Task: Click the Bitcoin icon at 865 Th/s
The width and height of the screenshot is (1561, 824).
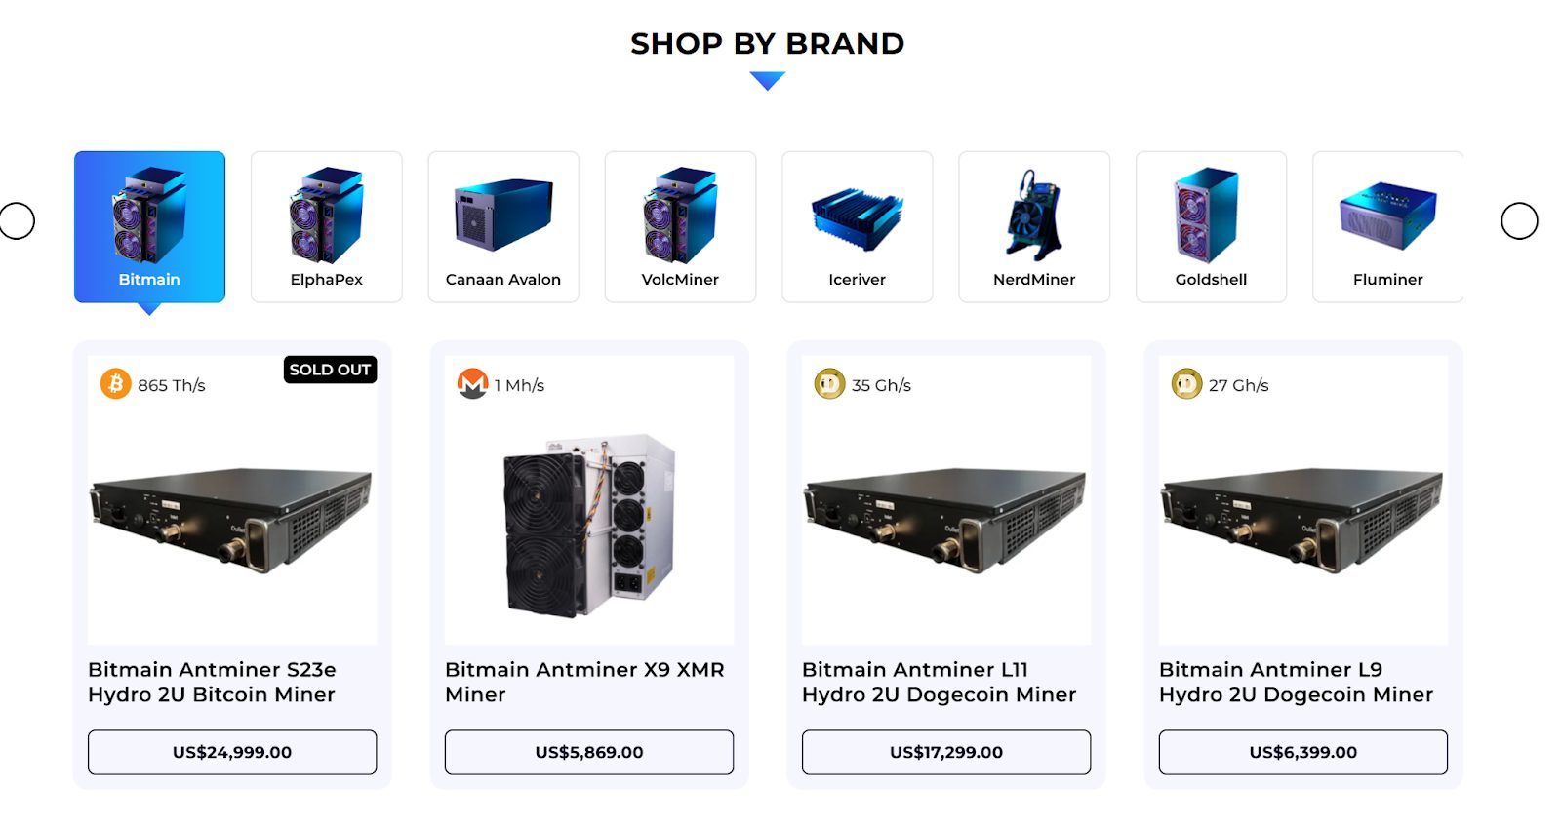Action: (115, 383)
